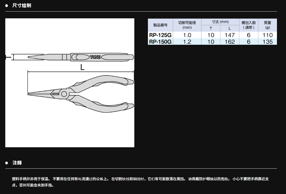
Task: Click the 製品番号 column header
Action: click(160, 25)
